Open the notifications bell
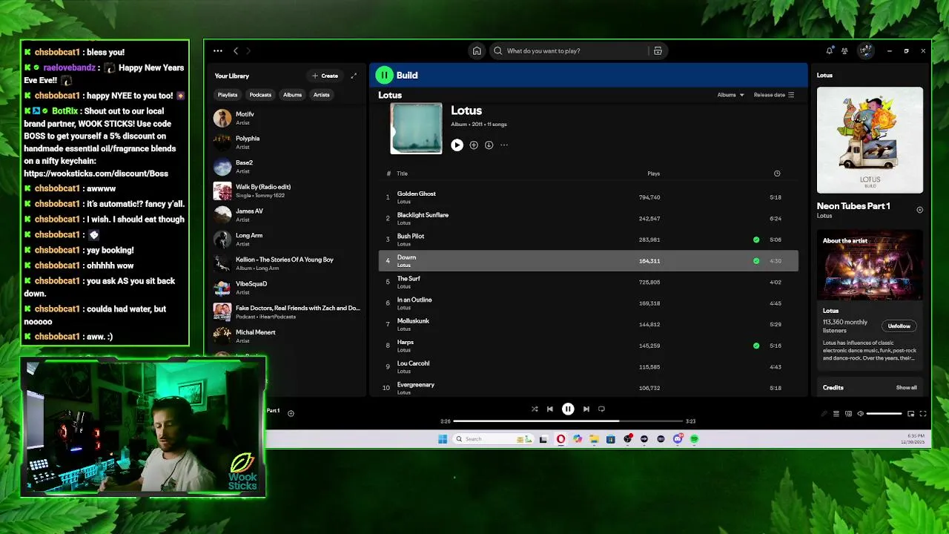 829,51
